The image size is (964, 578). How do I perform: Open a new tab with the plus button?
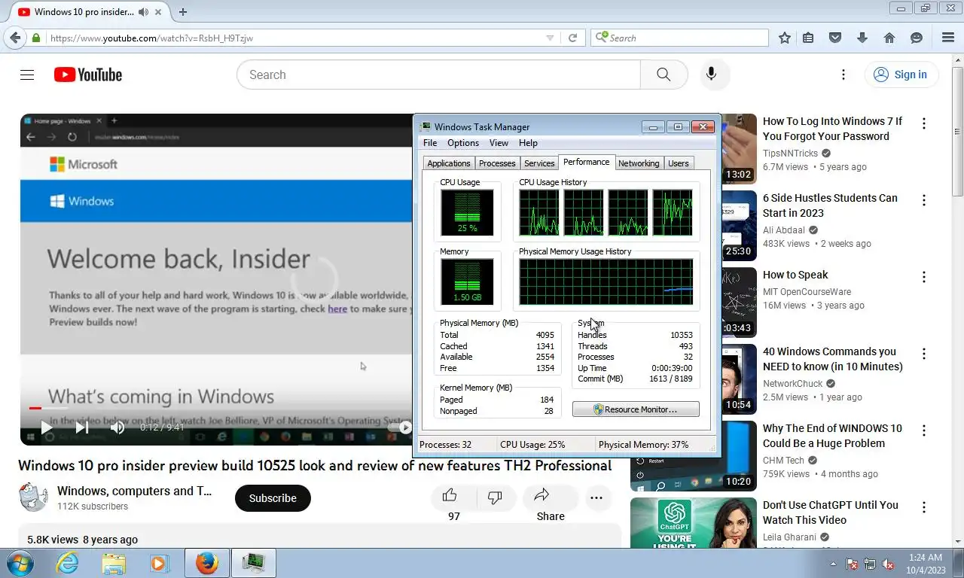click(x=182, y=12)
